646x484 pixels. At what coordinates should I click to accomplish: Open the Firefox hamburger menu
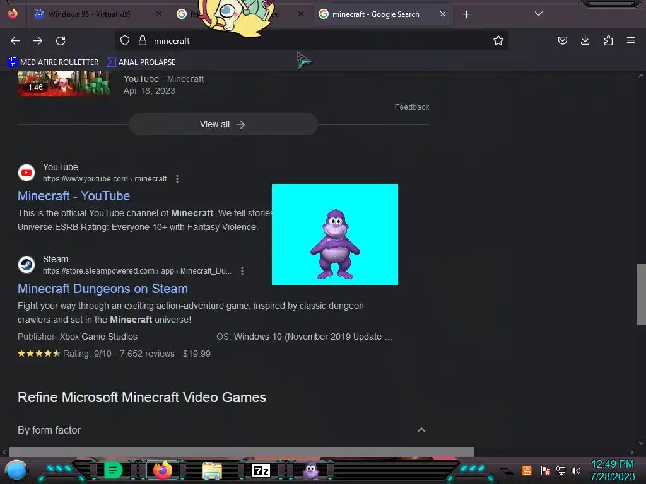(631, 40)
